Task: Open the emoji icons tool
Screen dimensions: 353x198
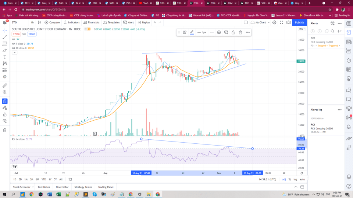Action: tap(5, 77)
